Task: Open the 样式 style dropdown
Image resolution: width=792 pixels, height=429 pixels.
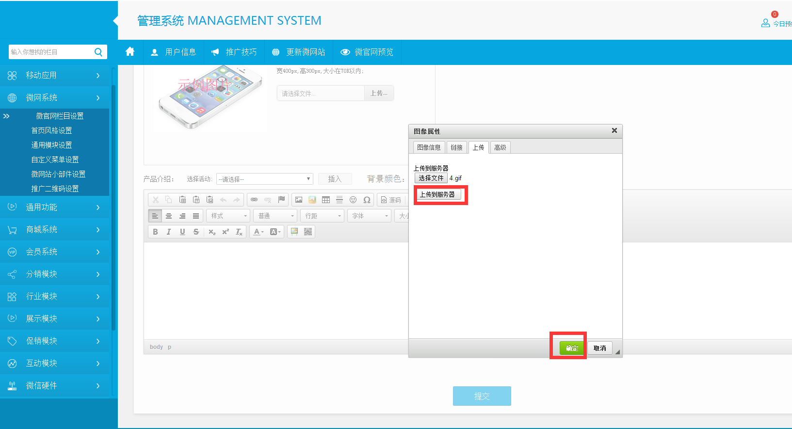Action: click(228, 216)
